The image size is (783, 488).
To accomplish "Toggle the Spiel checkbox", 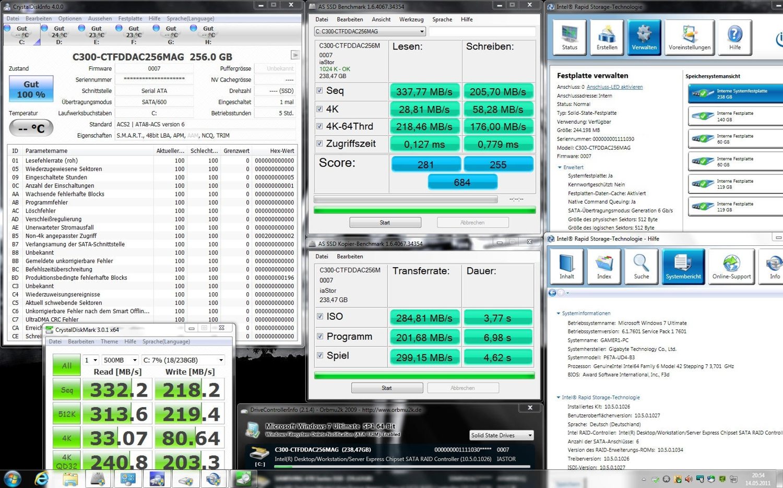I will 320,355.
